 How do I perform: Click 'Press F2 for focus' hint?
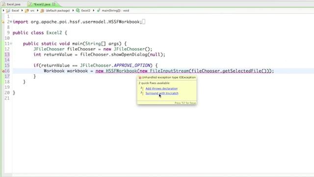click(185, 103)
